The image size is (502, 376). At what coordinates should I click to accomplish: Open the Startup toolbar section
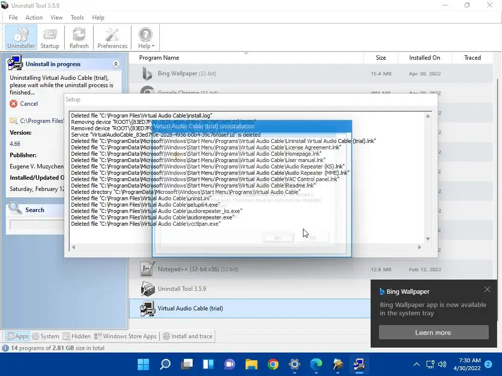pos(50,38)
